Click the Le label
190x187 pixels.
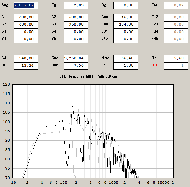click(103, 65)
